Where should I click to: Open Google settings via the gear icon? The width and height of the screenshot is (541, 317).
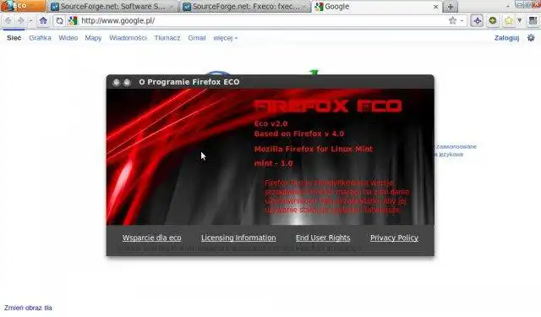click(531, 38)
